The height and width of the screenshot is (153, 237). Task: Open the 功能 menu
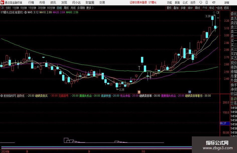click(x=170, y=3)
